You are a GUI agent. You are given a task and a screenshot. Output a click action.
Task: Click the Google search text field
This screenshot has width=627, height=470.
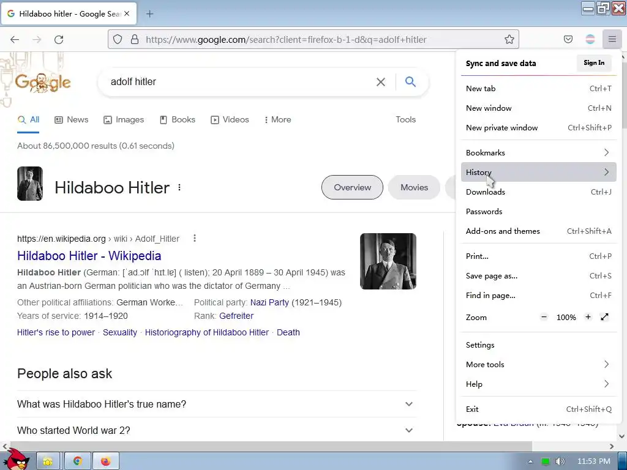[x=240, y=82]
